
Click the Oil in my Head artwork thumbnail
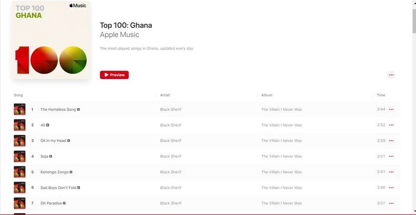[x=19, y=141]
